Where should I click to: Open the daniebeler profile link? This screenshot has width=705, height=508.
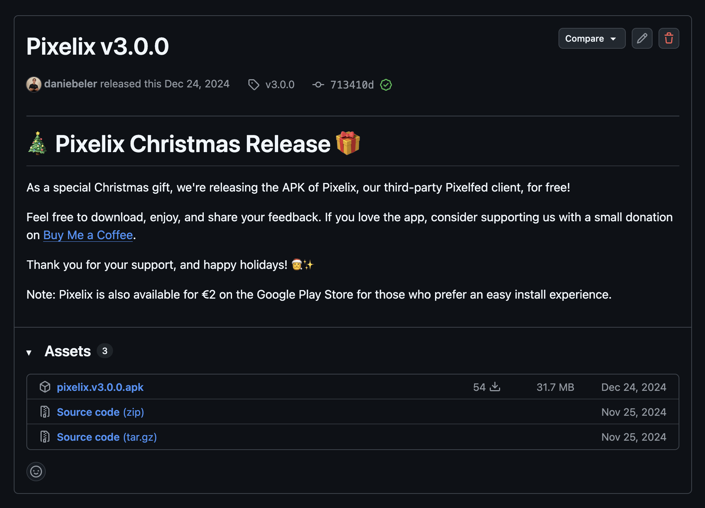tap(71, 84)
